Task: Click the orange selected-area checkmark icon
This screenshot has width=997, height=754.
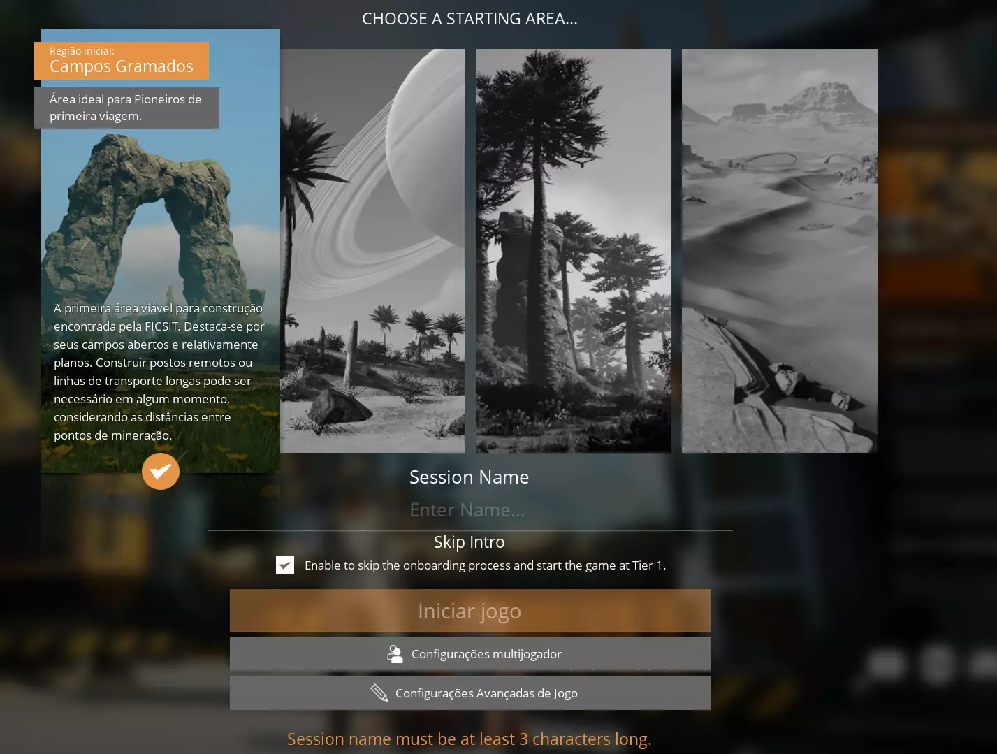Action: 161,472
